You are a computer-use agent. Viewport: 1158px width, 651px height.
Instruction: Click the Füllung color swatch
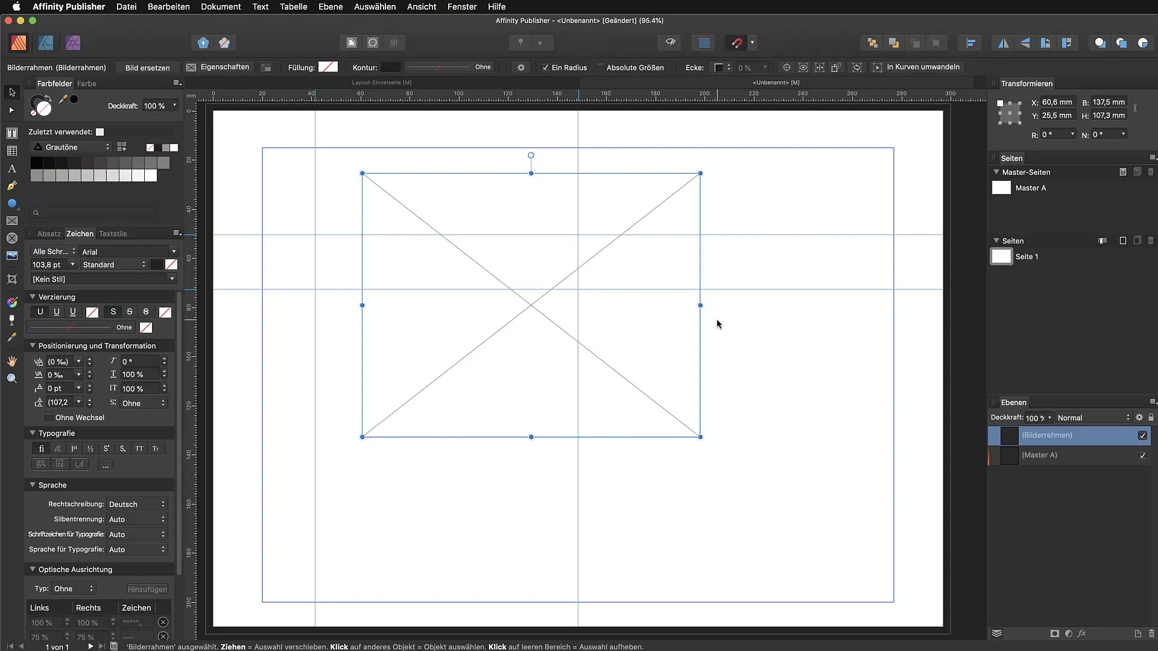(x=328, y=67)
